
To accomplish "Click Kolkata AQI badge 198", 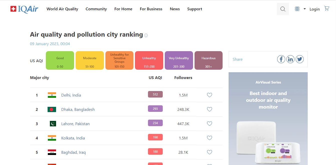I will pos(155,137).
